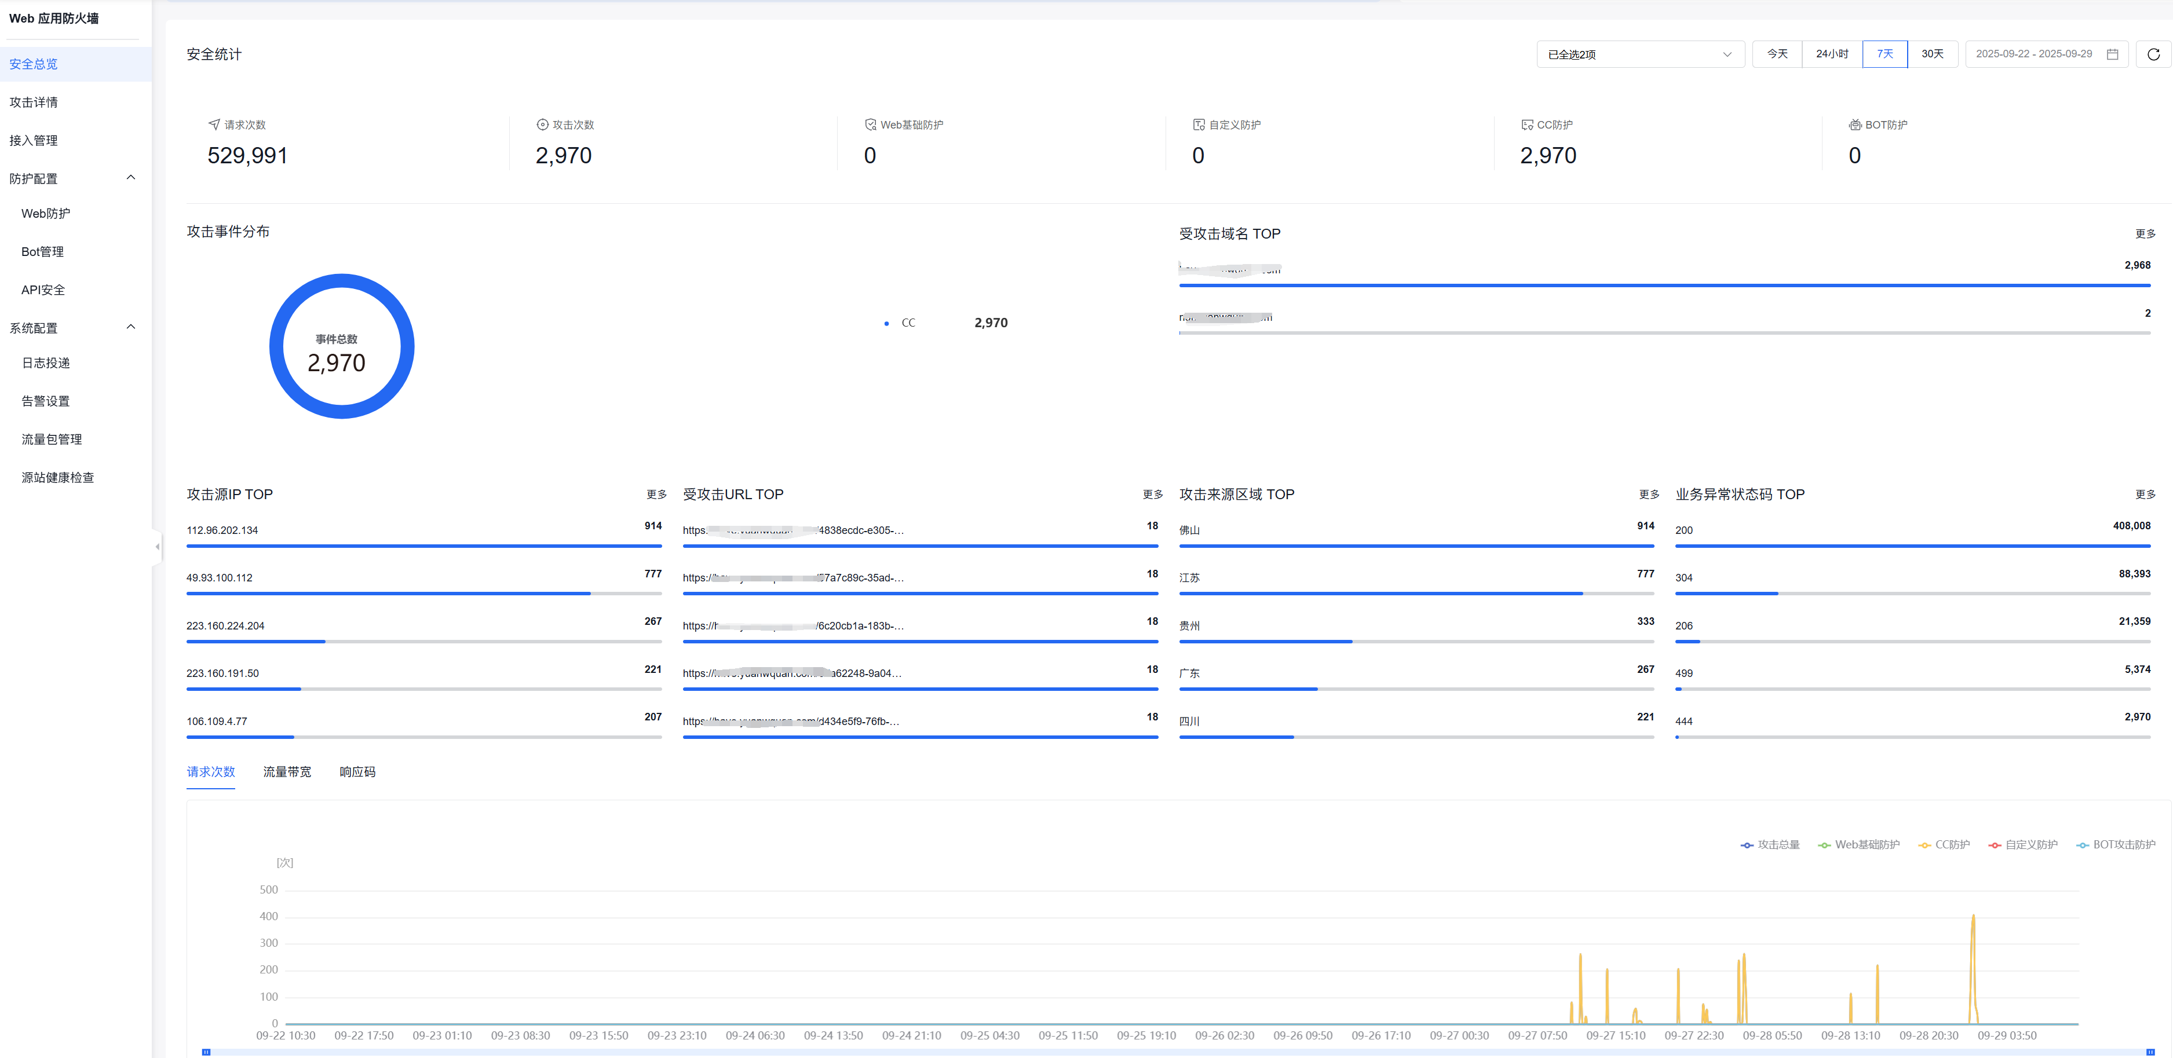Image resolution: width=2173 pixels, height=1058 pixels.
Task: Click the BOT防护 robot icon
Action: [x=1855, y=125]
